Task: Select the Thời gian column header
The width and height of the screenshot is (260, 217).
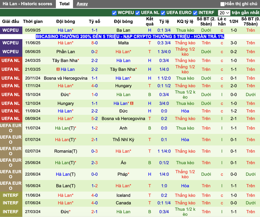Action: 33,21
